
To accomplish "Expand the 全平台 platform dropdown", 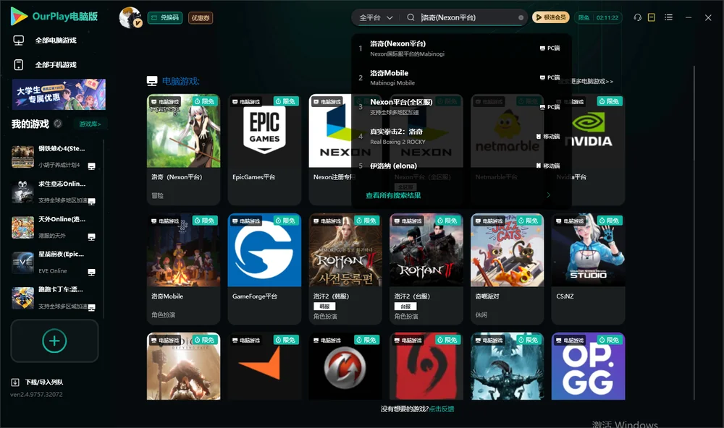I will point(376,17).
